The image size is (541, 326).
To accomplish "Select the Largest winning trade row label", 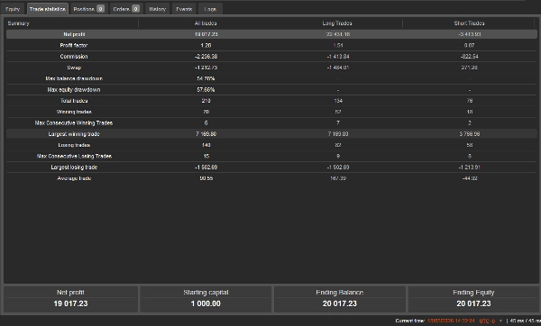I will (x=74, y=133).
